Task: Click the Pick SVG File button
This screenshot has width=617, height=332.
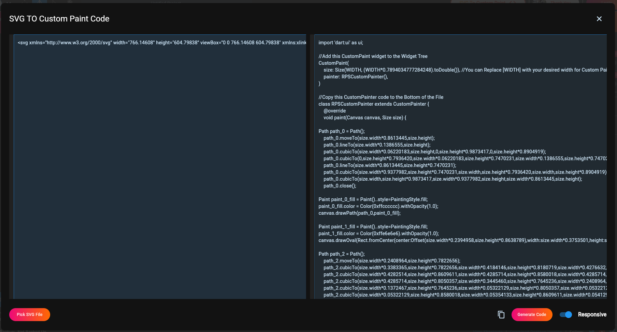Action: click(x=30, y=315)
